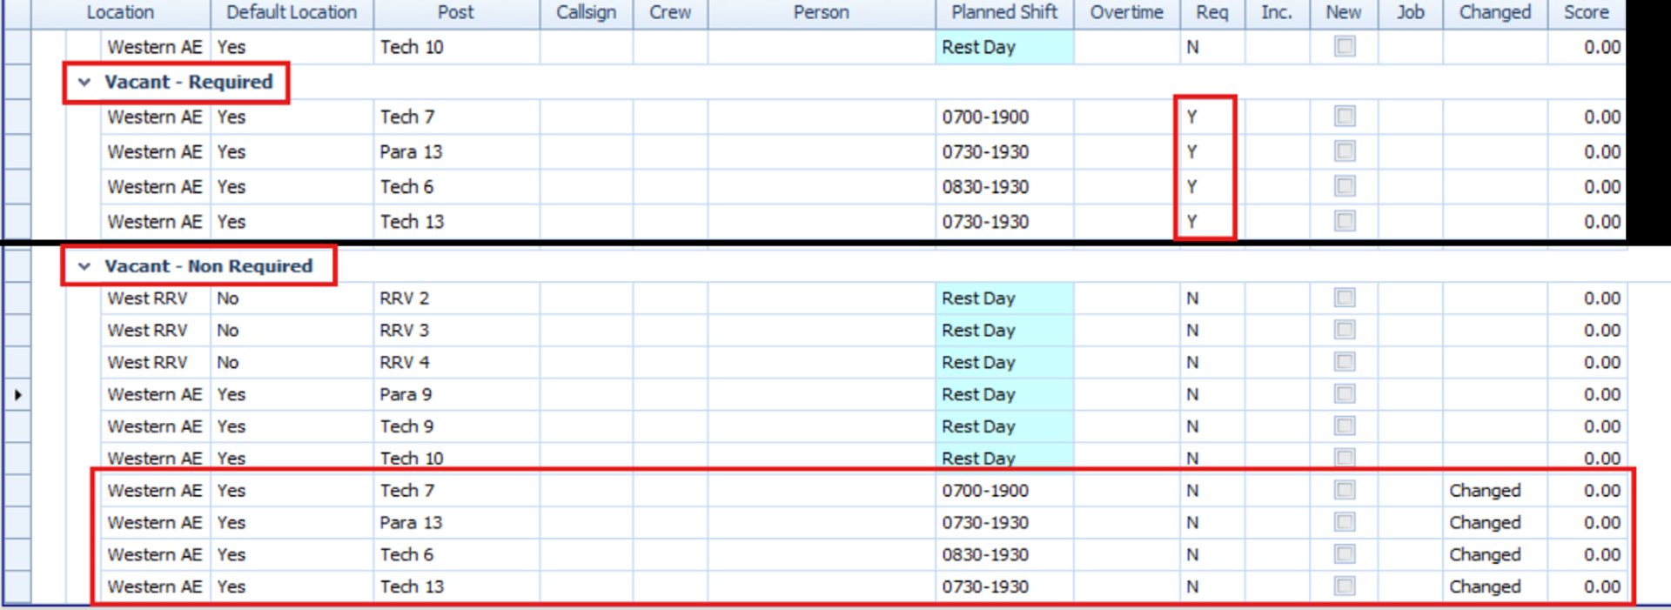Select the Changed column header
This screenshot has width=1671, height=610.
[x=1494, y=12]
